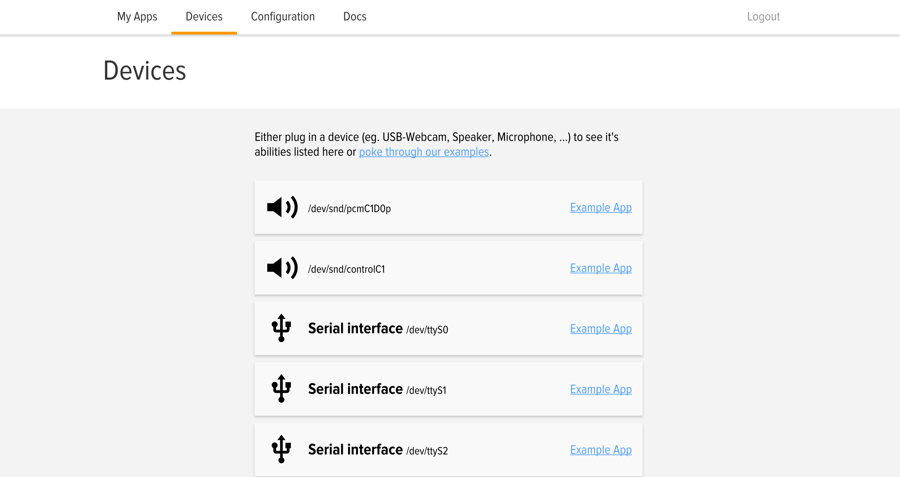Follow the 'poke through our examples' link
The height and width of the screenshot is (477, 900).
coord(424,152)
